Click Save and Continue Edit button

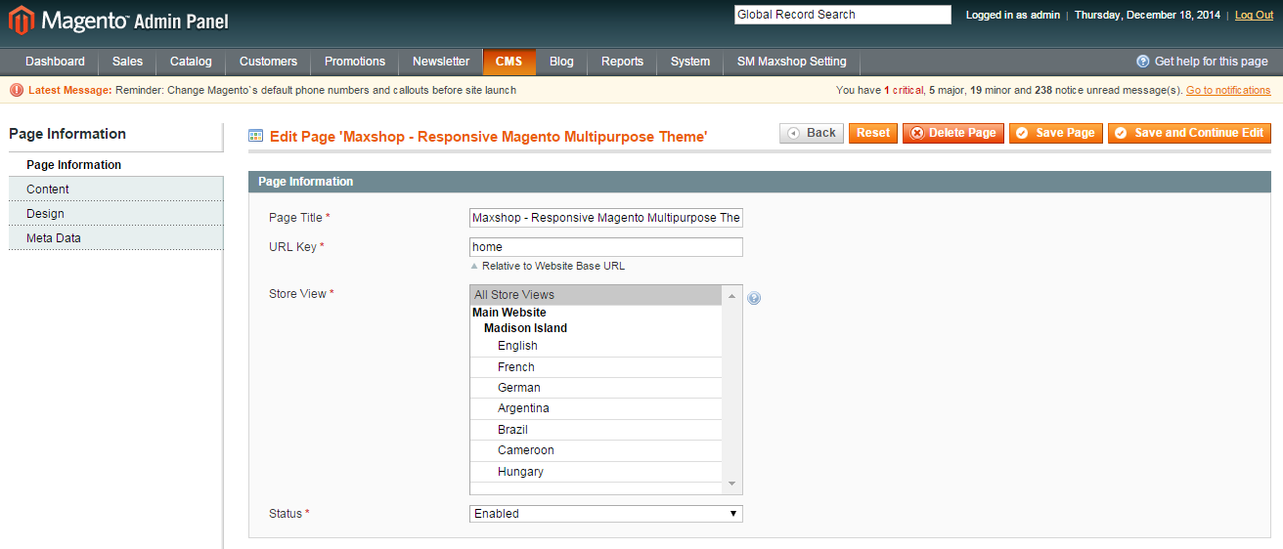(1189, 133)
